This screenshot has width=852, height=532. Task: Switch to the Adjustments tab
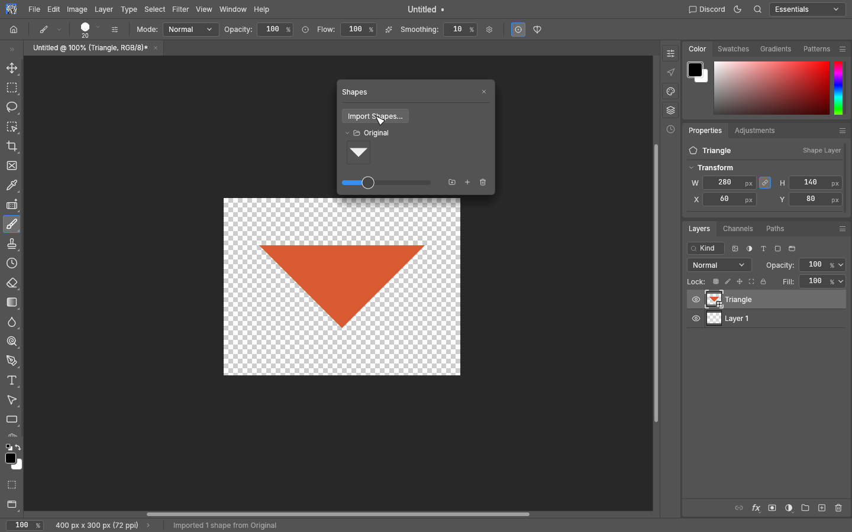pos(754,131)
